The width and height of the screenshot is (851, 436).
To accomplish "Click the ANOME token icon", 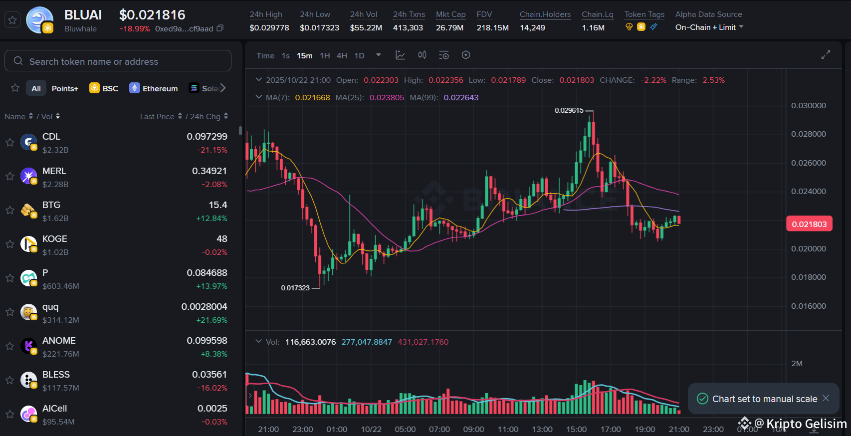I will (x=28, y=346).
